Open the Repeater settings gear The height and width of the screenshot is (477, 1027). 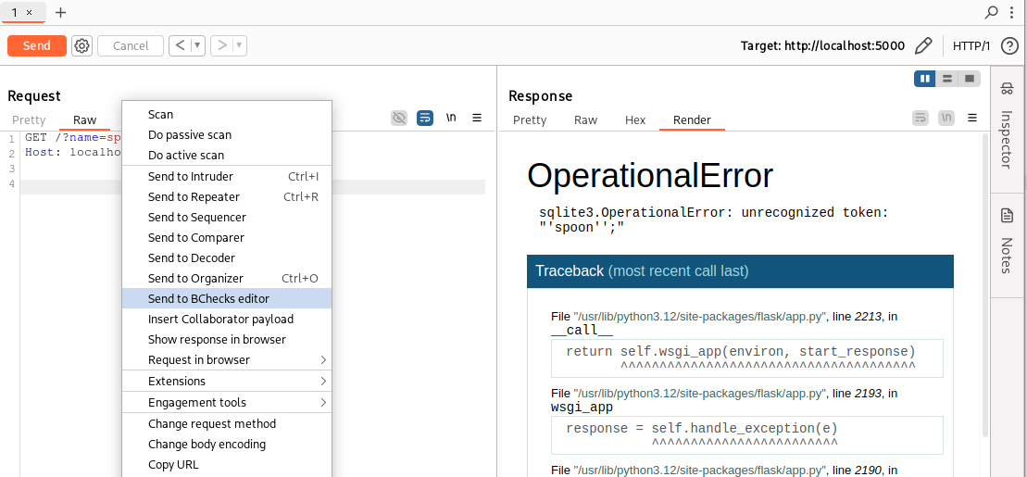pyautogui.click(x=82, y=45)
